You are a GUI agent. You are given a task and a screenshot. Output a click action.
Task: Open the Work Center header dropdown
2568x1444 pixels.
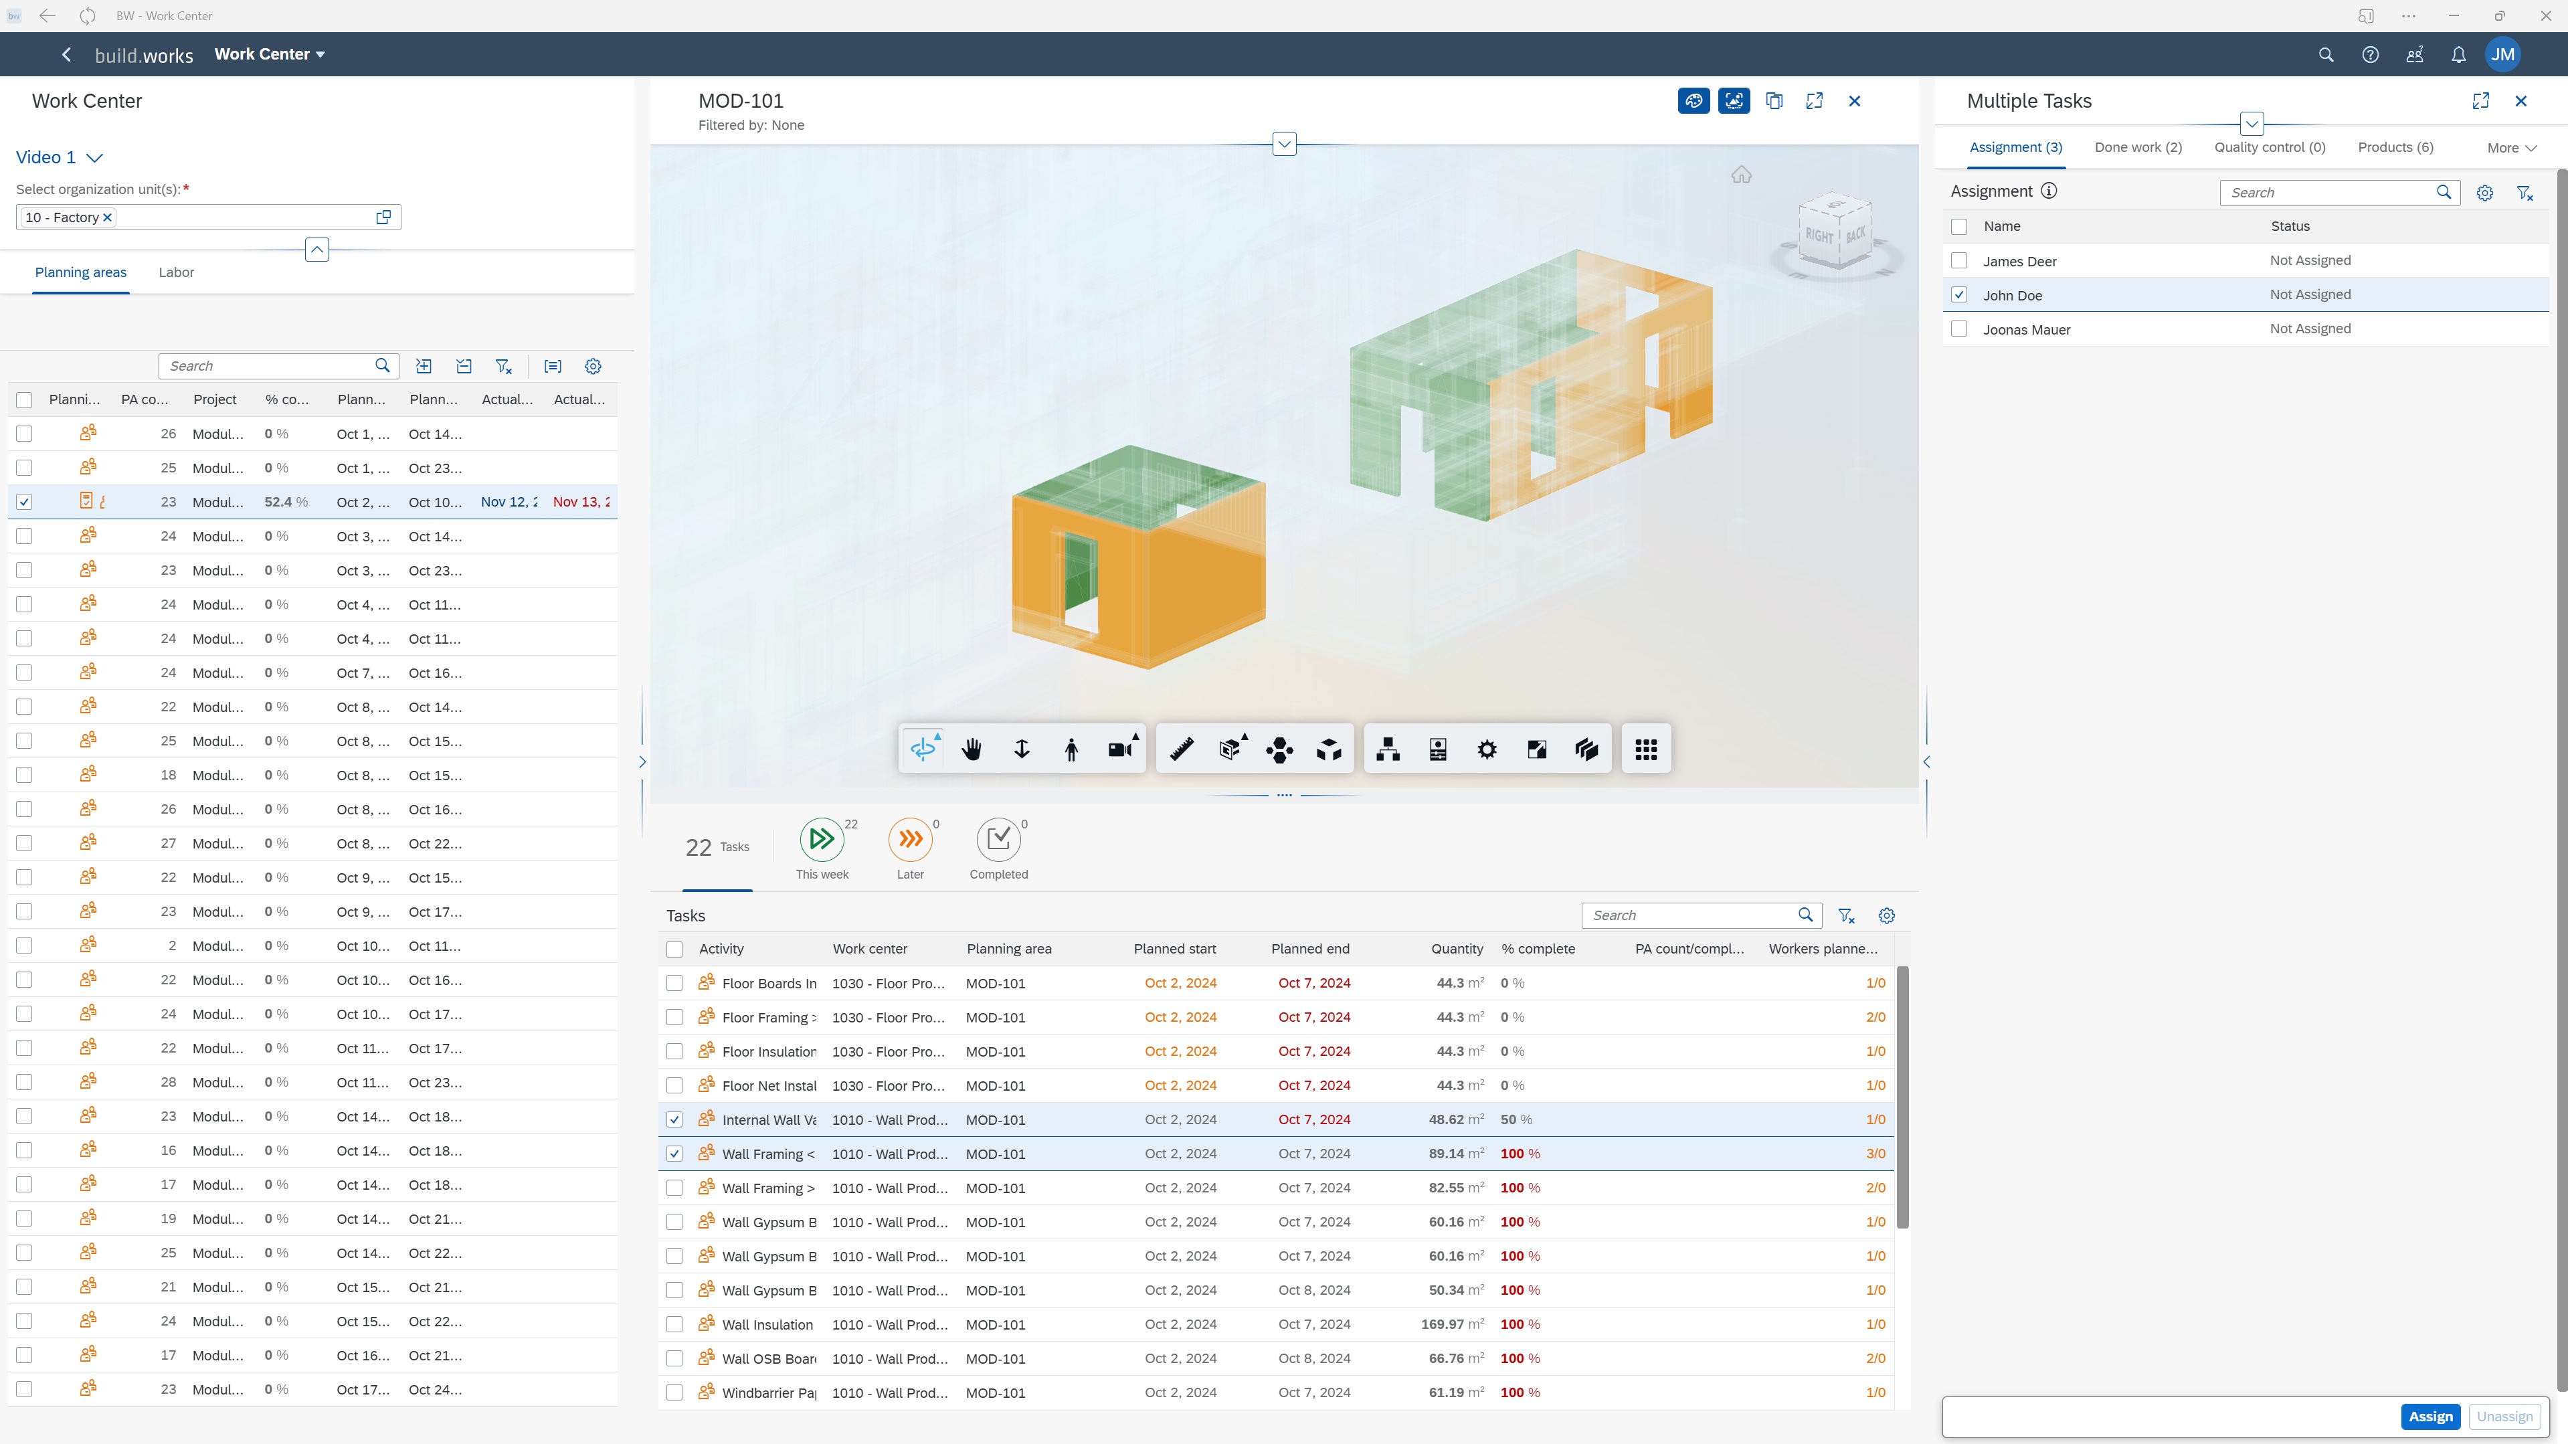pyautogui.click(x=270, y=55)
